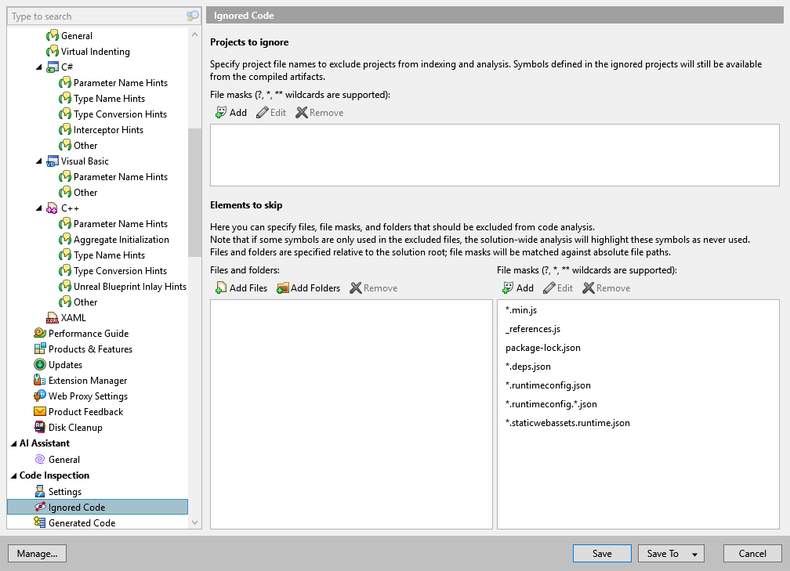This screenshot has width=790, height=571.
Task: Click the Add Folders icon button
Action: 308,288
